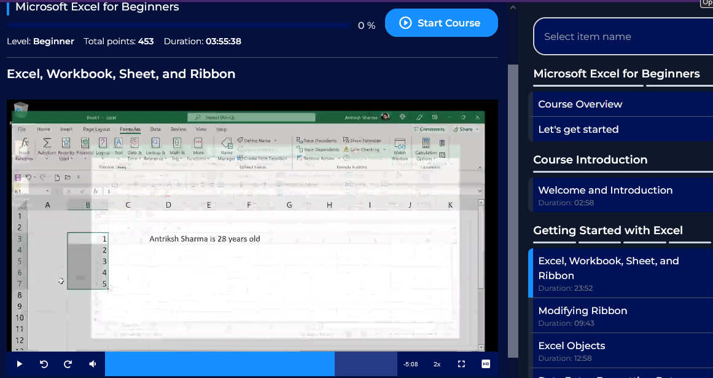Image resolution: width=713 pixels, height=378 pixels.
Task: Switch to Excel's Insert tab in the video
Action: tap(66, 129)
